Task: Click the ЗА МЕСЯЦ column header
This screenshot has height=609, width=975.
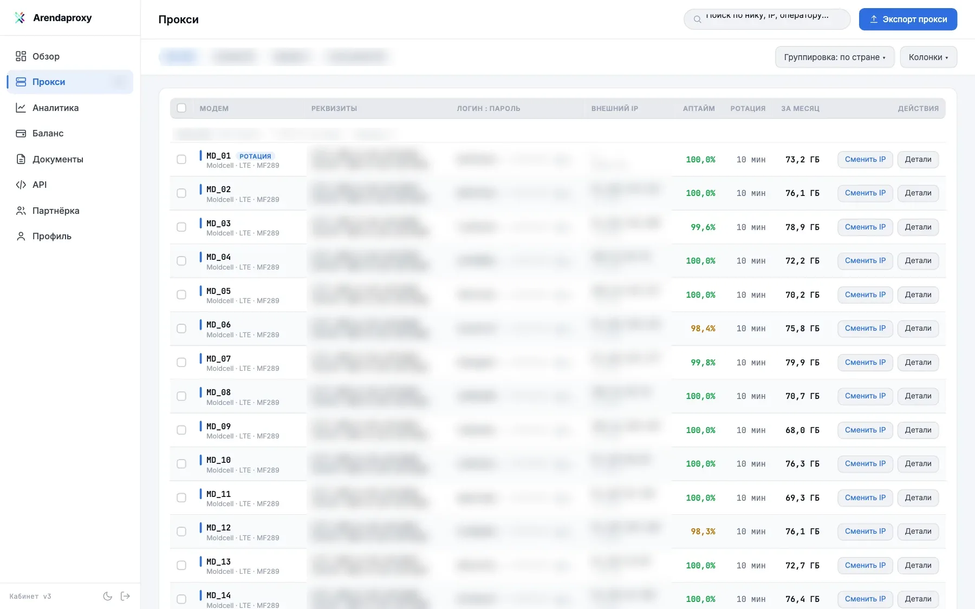Action: click(x=800, y=108)
